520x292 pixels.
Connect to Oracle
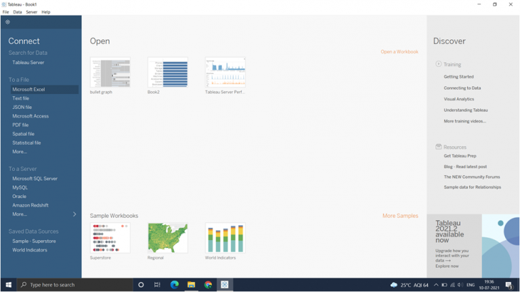[x=19, y=197]
